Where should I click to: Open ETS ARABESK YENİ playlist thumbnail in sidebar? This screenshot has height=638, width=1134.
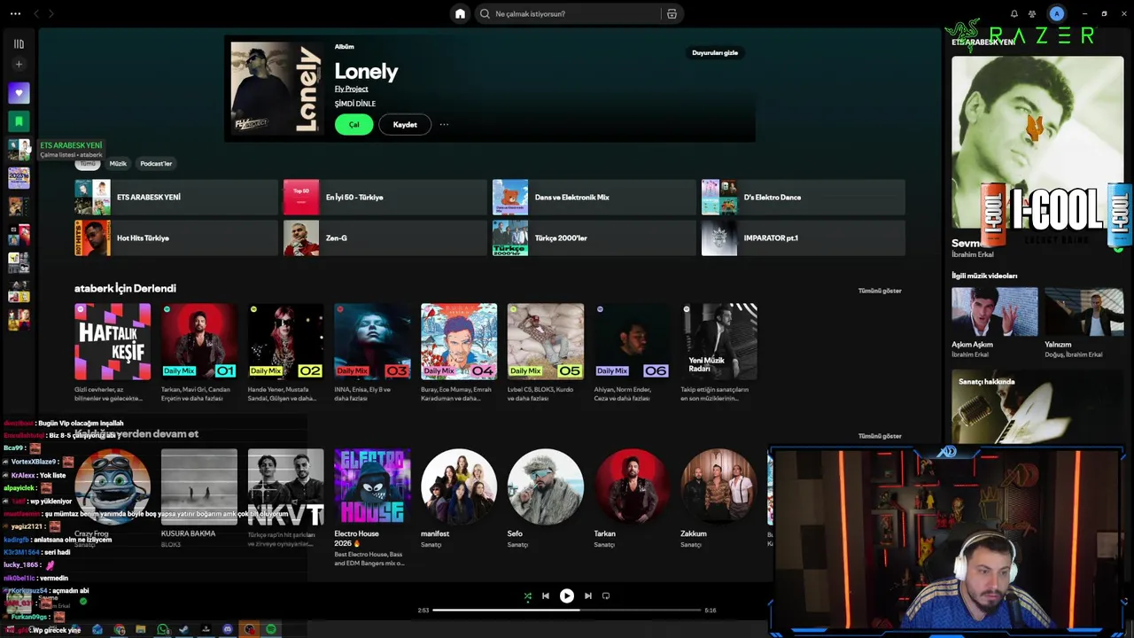[x=19, y=150]
